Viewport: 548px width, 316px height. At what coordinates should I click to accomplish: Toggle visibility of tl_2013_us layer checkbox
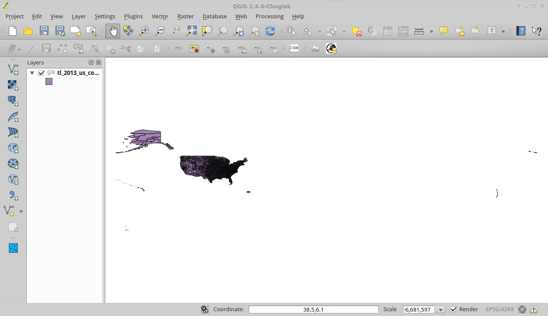(x=42, y=73)
